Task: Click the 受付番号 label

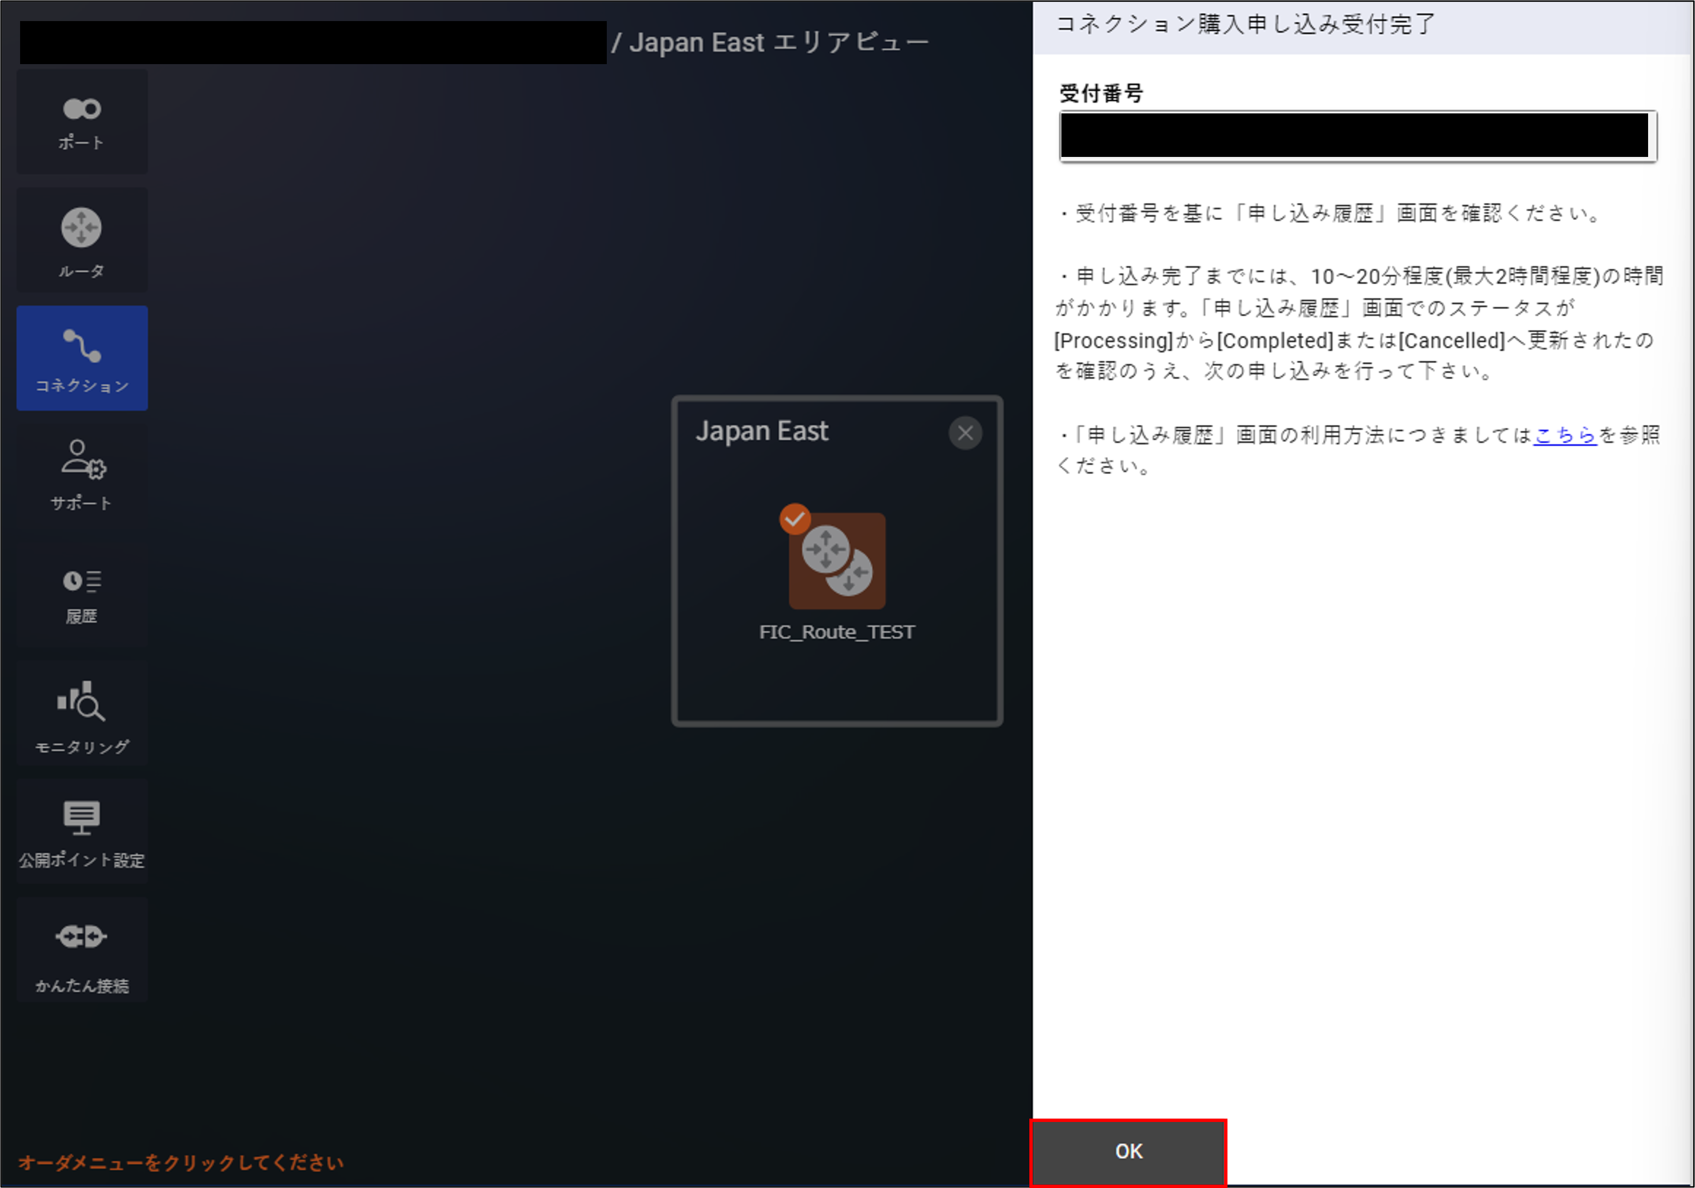Action: click(1102, 94)
